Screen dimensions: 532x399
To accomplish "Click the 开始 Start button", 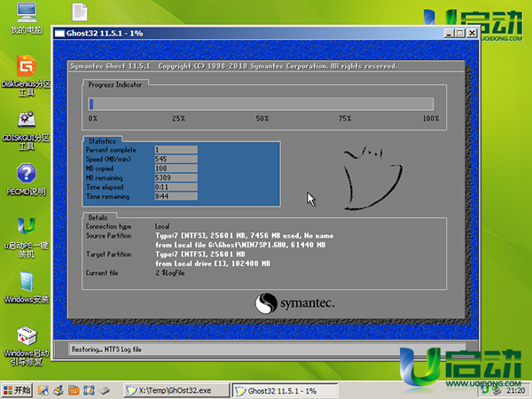I will (17, 390).
